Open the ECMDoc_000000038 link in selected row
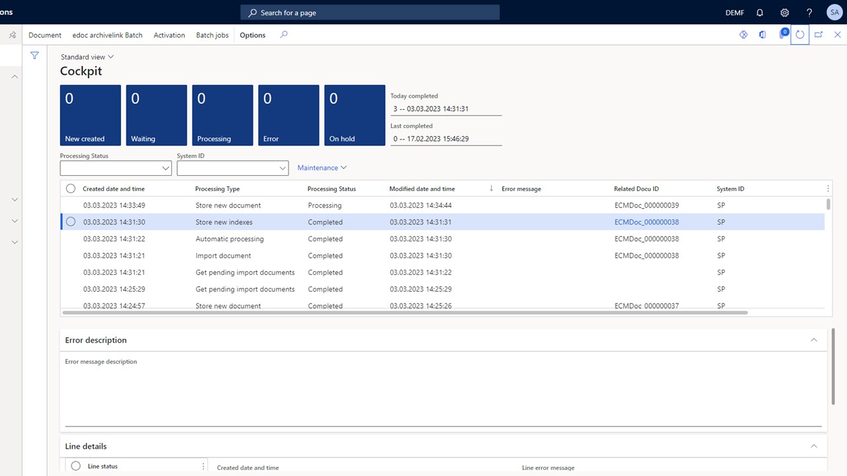The width and height of the screenshot is (847, 476). (646, 222)
